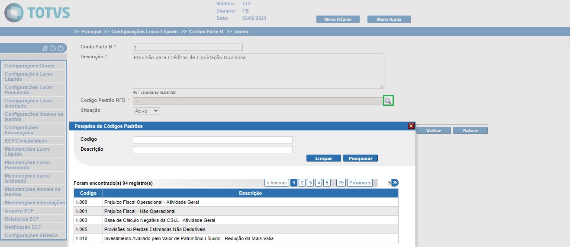Open Configurações Informações menu
This screenshot has height=247, width=570.
34,130
